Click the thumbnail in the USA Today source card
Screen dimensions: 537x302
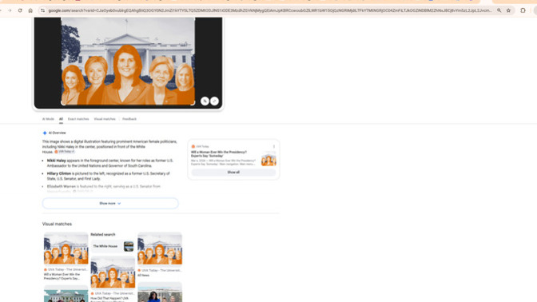click(x=268, y=160)
